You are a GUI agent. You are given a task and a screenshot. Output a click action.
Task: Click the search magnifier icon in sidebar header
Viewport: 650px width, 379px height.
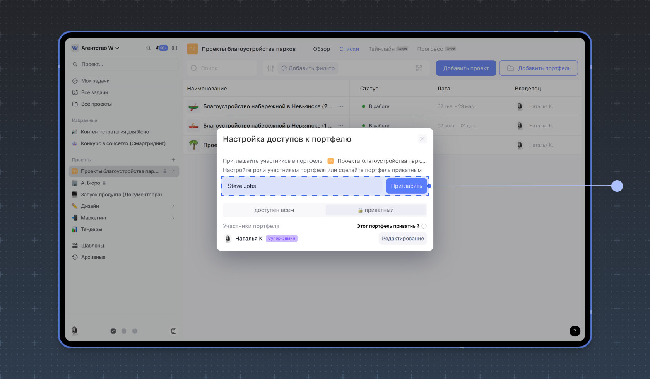148,48
